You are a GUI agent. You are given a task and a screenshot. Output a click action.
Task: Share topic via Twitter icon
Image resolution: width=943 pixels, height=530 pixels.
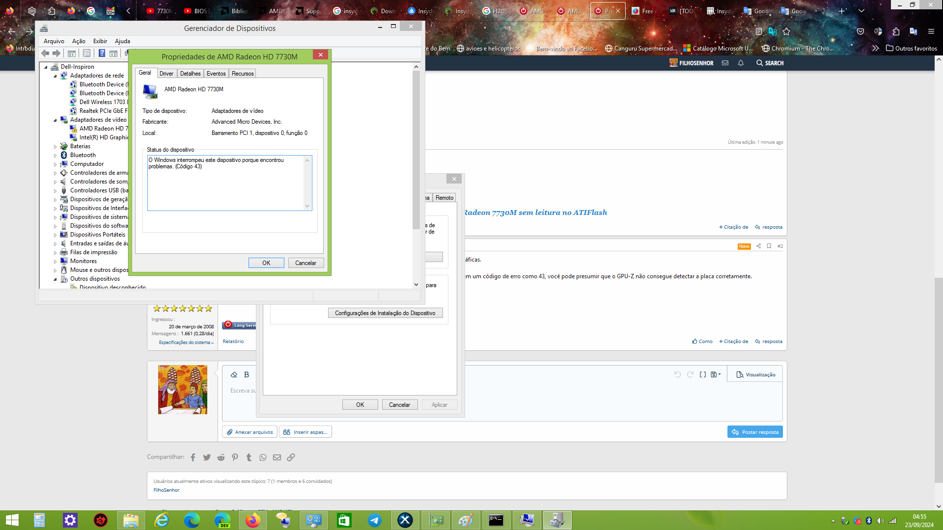tap(207, 457)
